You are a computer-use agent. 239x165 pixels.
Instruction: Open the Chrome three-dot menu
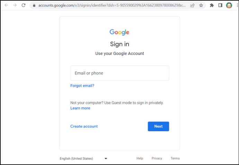tap(237, 6)
